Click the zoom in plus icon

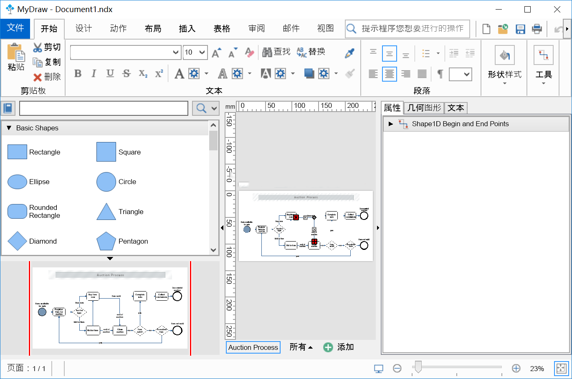click(x=516, y=369)
